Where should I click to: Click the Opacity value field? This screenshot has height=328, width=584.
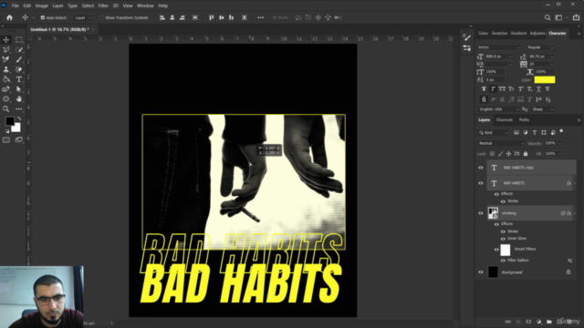[550, 143]
